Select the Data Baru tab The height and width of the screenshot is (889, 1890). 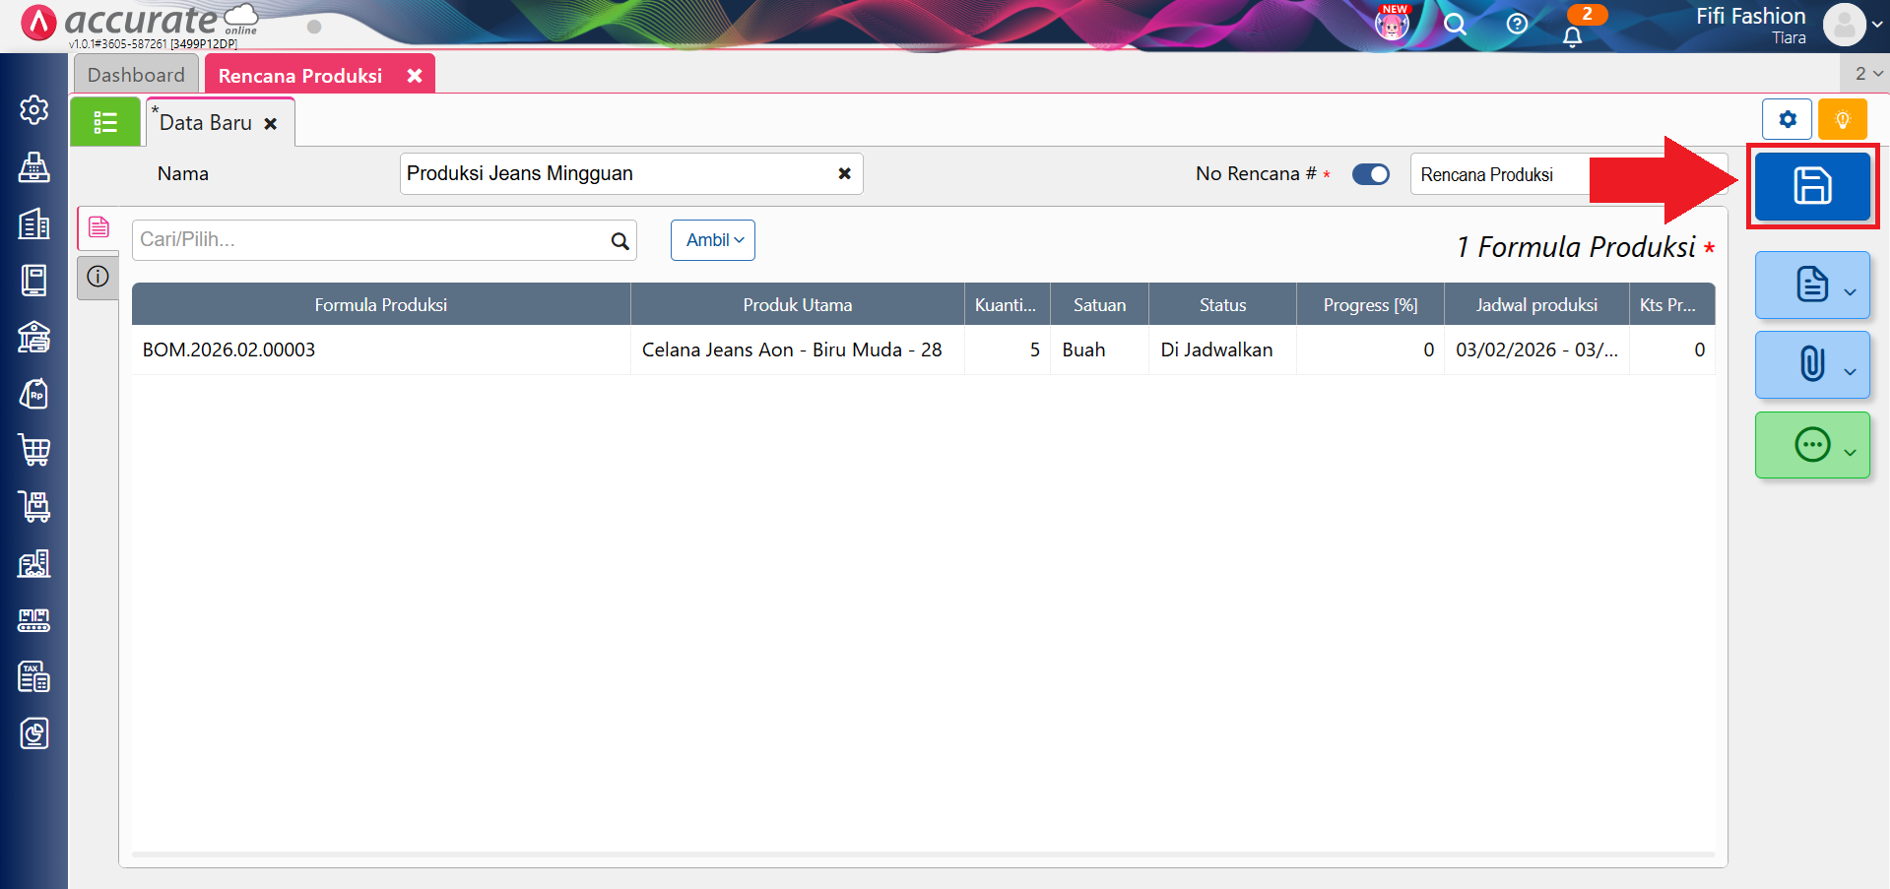click(206, 123)
